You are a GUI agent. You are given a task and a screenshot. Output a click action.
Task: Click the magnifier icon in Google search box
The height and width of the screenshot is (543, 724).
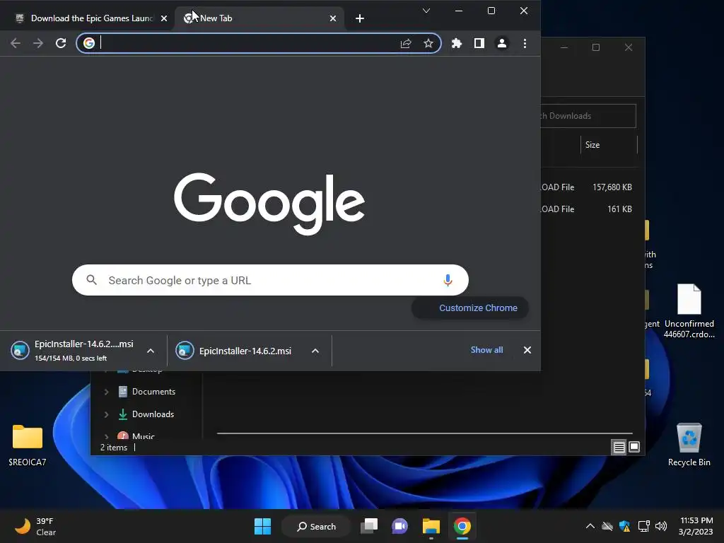pyautogui.click(x=91, y=280)
